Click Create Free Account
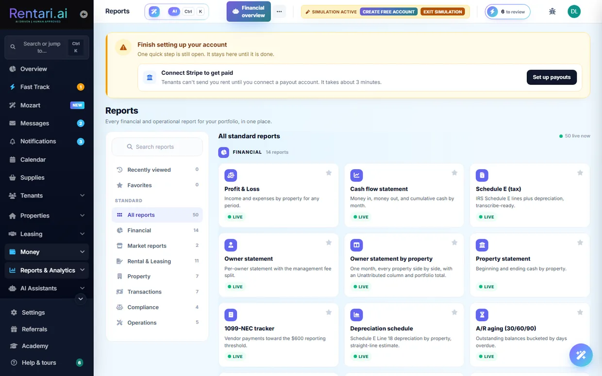602x376 pixels. pos(389,12)
